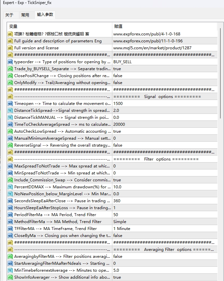Screen dimensions: 224x281
Task: Click the bool icon beside AutoCheckLowSpread
Action: click(x=10, y=131)
